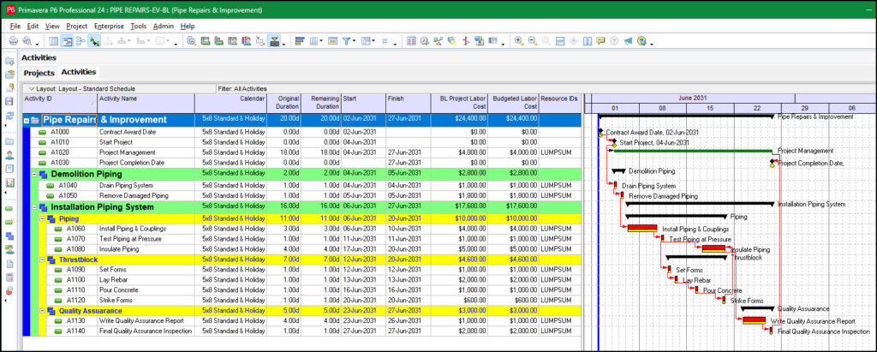Click the speech bubble icon in toolbar
The width and height of the screenshot is (877, 352).
(x=600, y=41)
